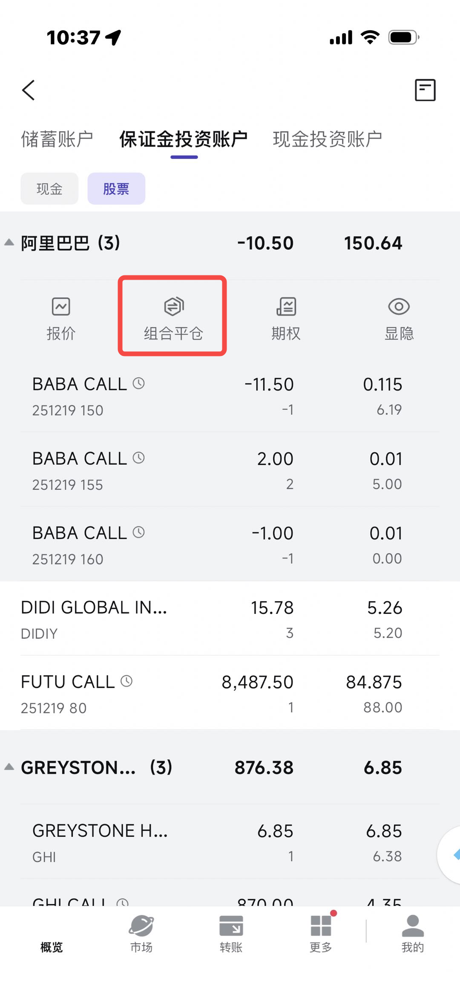Collapse the GREYSTON... (3) group
460x1001 pixels.
point(9,767)
